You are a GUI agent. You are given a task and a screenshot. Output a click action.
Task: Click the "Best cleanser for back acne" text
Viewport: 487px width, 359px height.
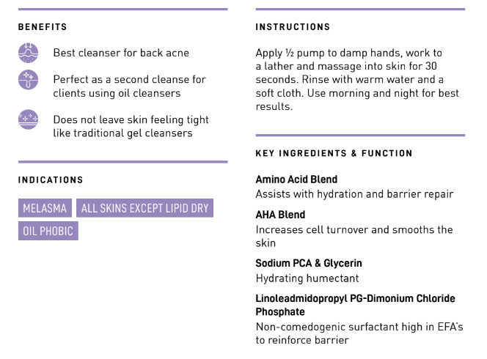tap(121, 53)
